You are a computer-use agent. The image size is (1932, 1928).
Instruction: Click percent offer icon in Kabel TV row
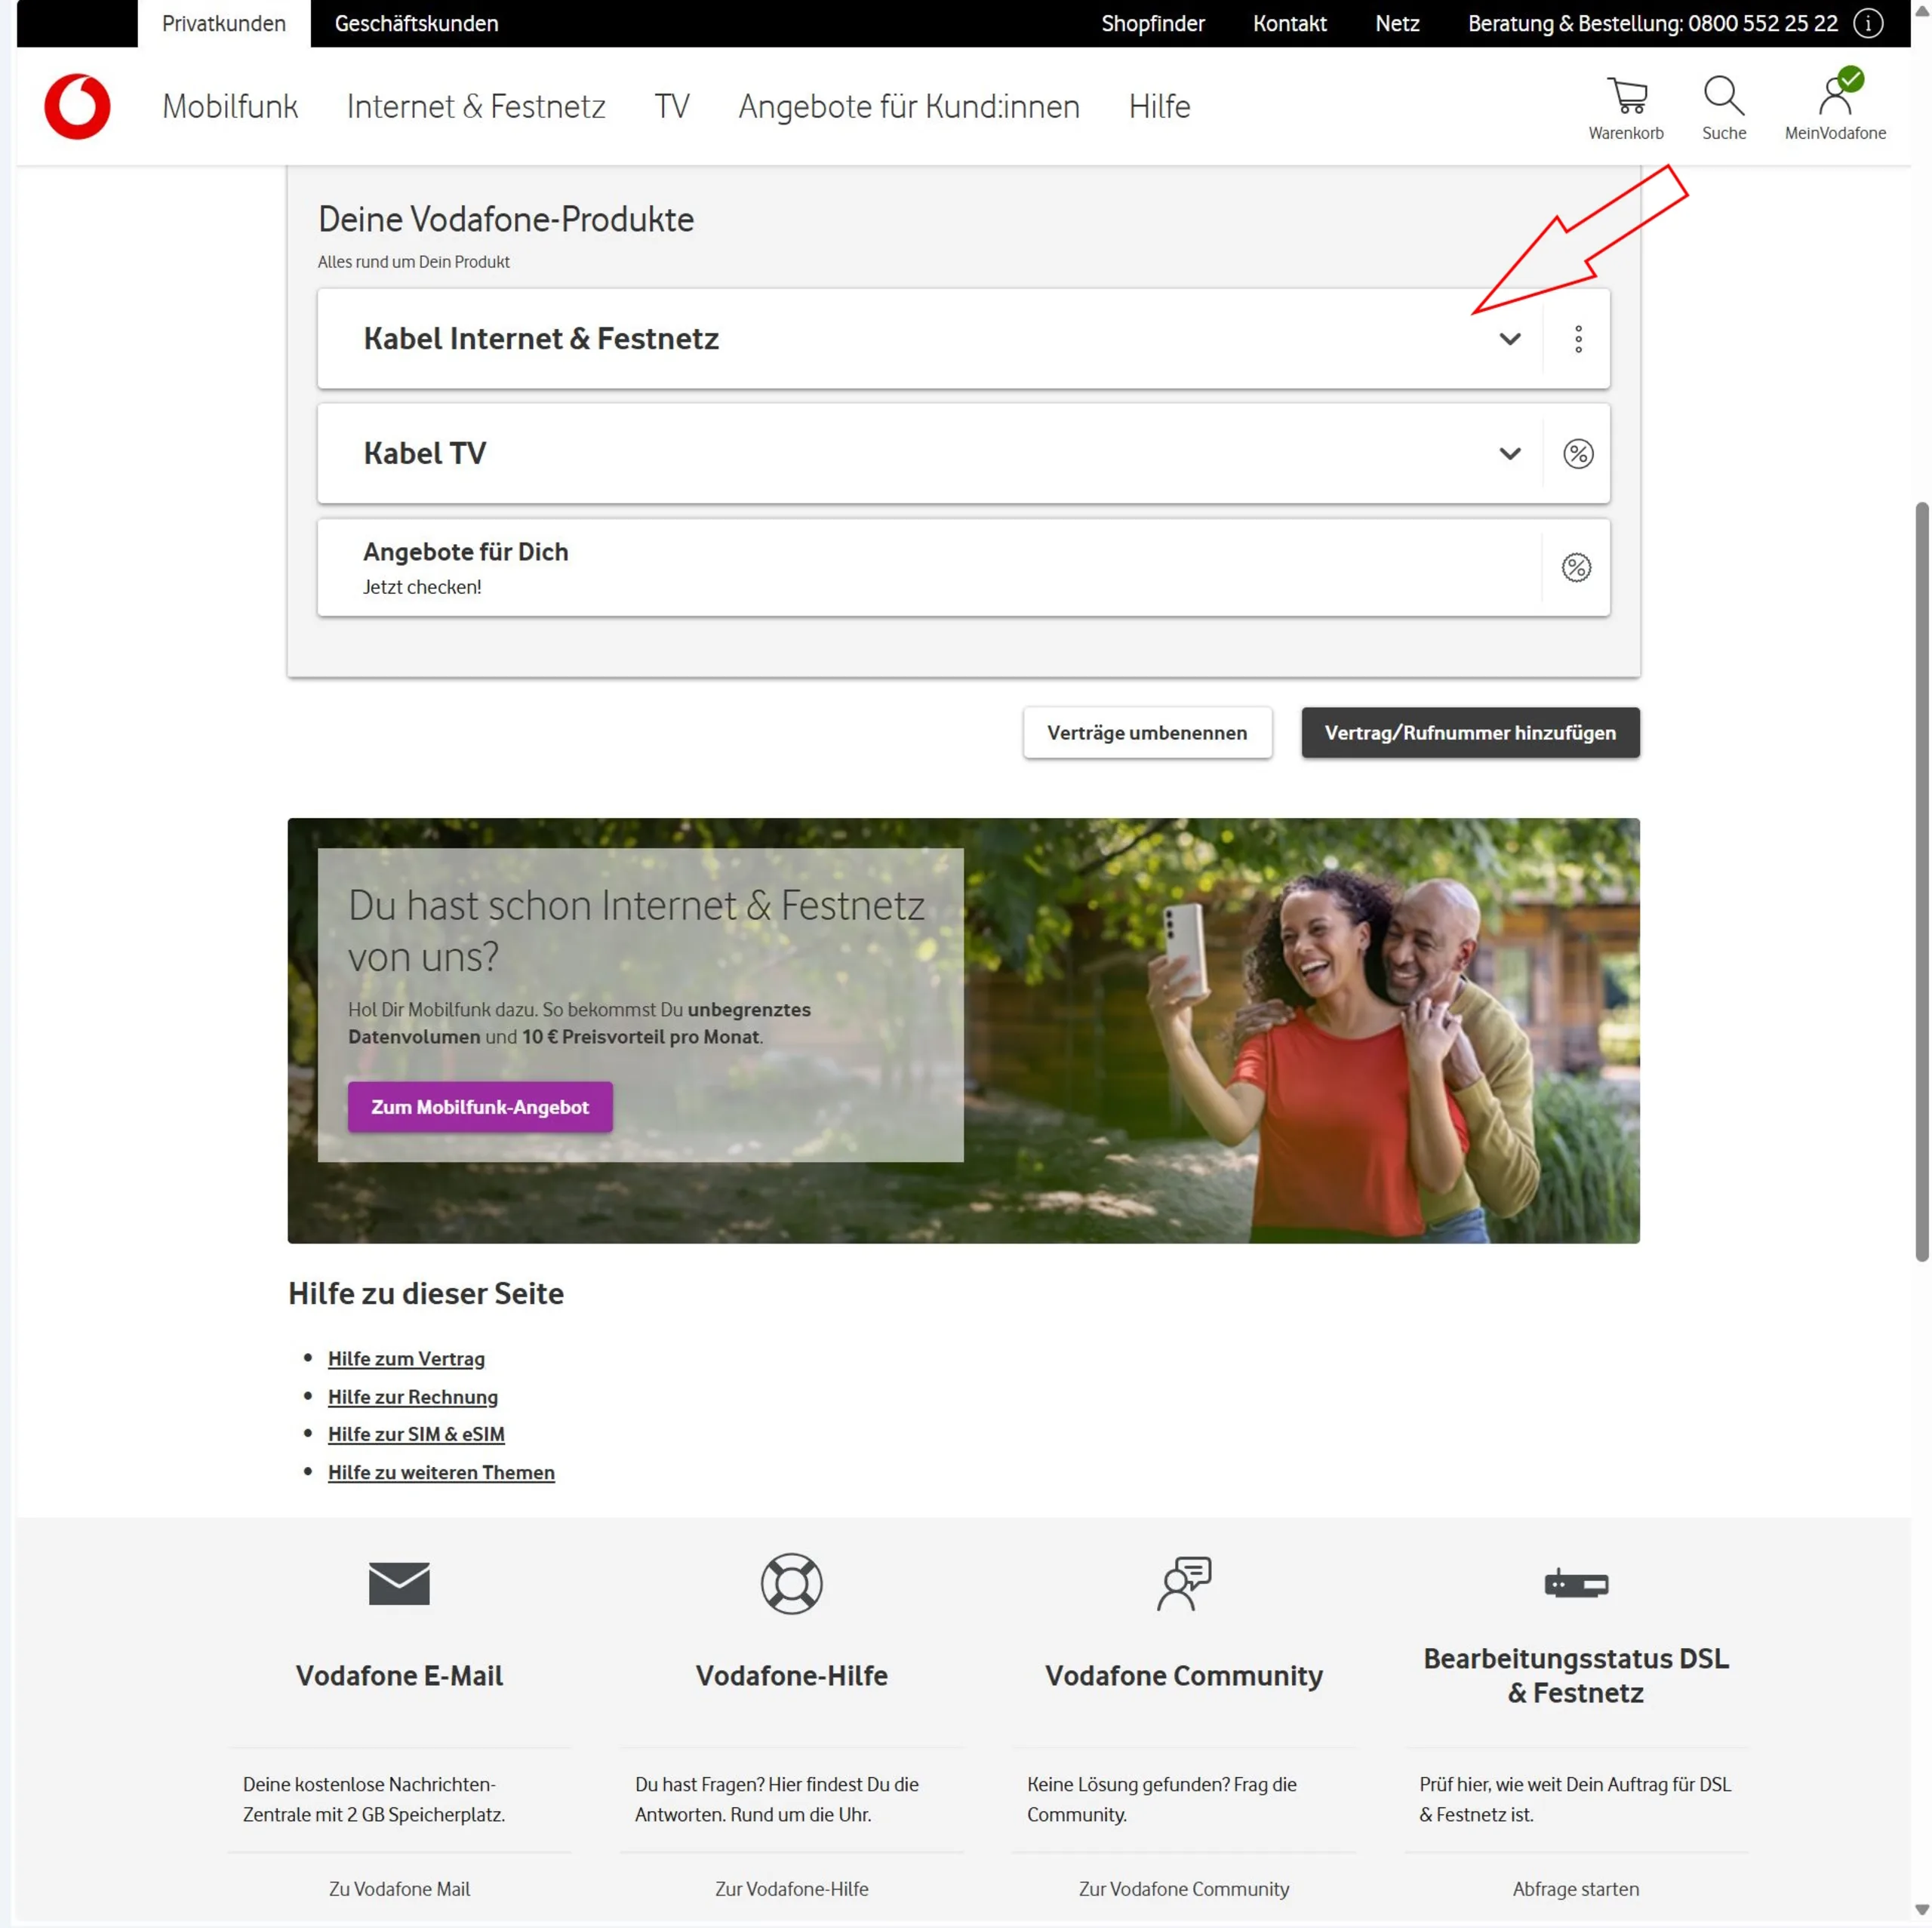pos(1578,454)
